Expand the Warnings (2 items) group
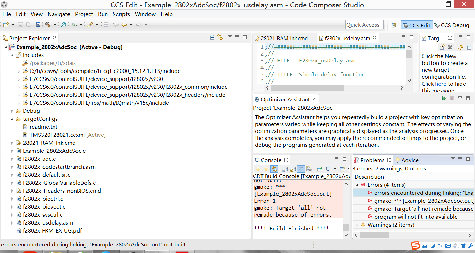This screenshot has height=253, width=475. 357,225
